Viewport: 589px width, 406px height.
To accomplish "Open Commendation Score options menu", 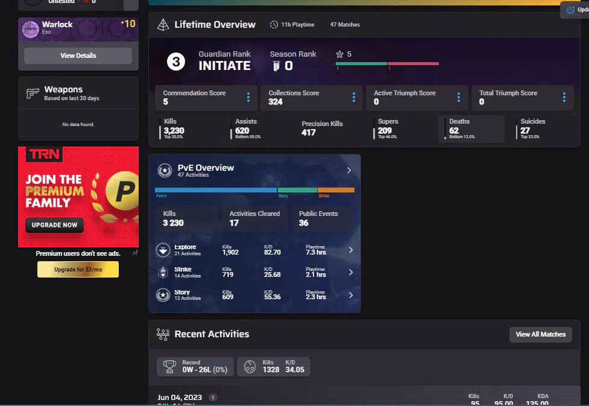I will (248, 97).
